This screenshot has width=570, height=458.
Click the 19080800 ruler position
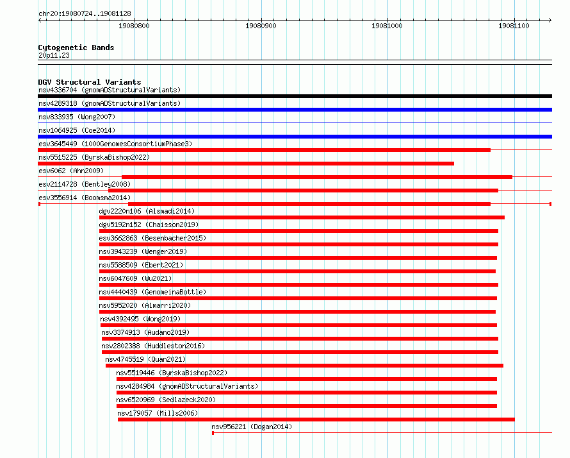134,26
